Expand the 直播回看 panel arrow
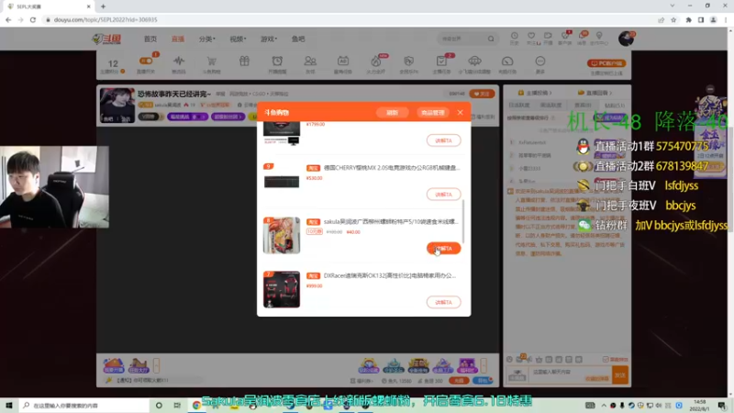 (610, 93)
